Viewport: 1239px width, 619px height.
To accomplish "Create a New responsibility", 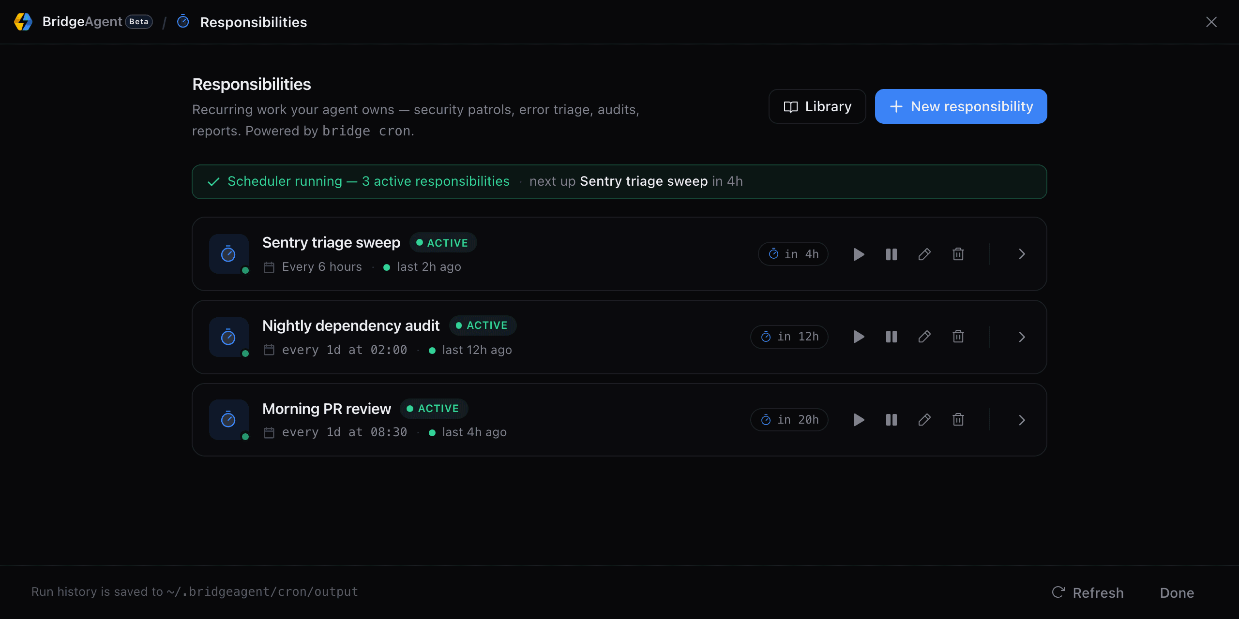I will click(961, 106).
